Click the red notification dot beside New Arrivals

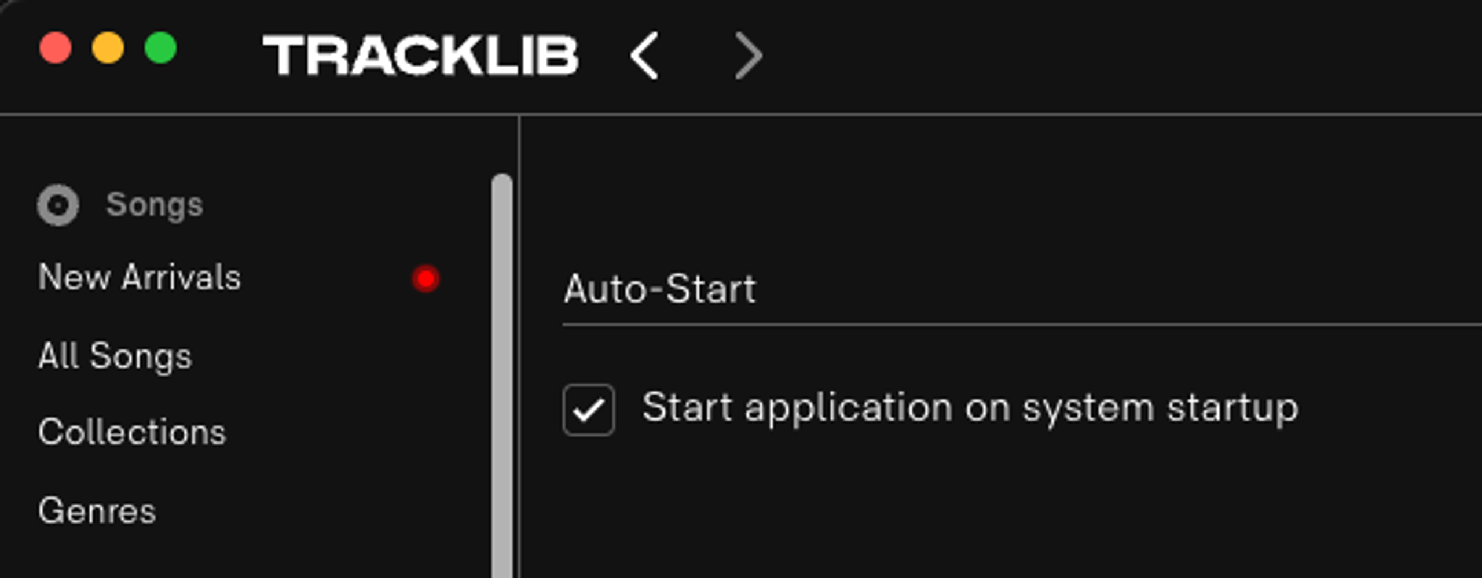[x=425, y=278]
